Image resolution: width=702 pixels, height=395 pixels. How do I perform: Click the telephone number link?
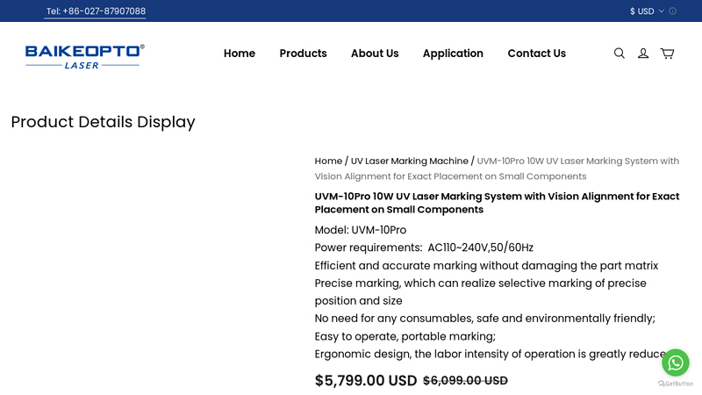[96, 11]
